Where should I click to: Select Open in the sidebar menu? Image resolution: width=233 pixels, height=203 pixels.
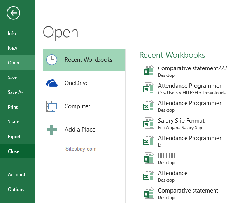(17, 63)
